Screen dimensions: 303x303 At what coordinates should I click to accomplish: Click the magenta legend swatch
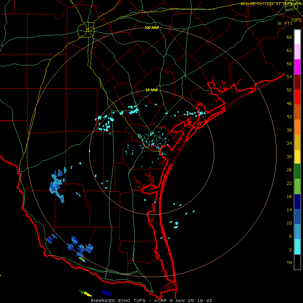point(297,67)
